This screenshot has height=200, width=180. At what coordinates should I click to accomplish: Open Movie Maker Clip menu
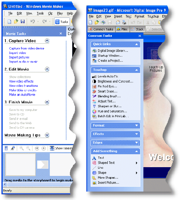(x=50, y=13)
